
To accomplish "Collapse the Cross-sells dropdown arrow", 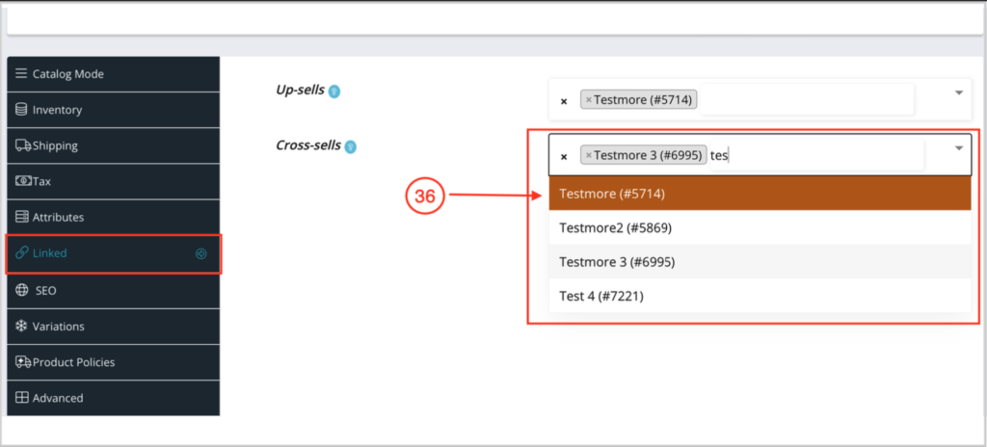I will click(959, 147).
